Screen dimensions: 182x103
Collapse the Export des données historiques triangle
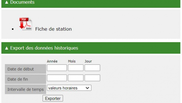(x=6, y=48)
